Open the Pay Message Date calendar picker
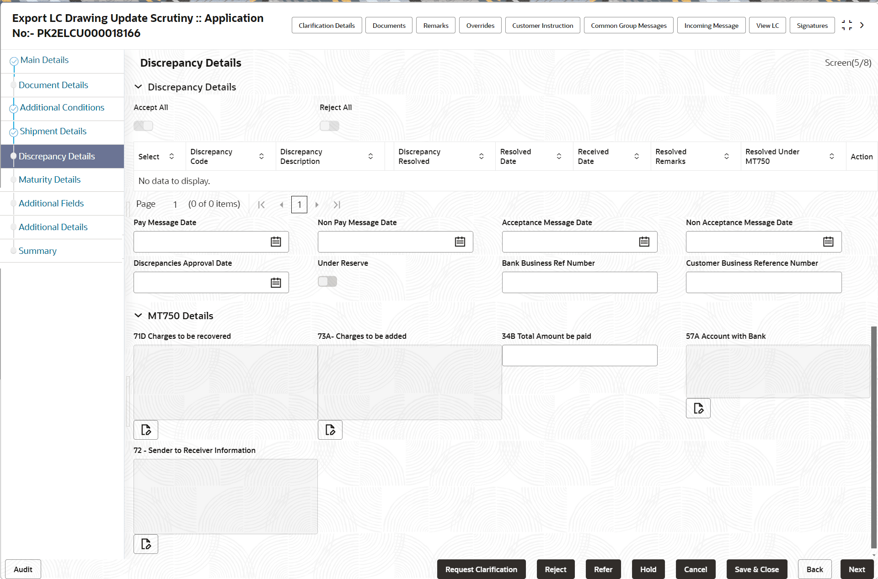 point(276,242)
